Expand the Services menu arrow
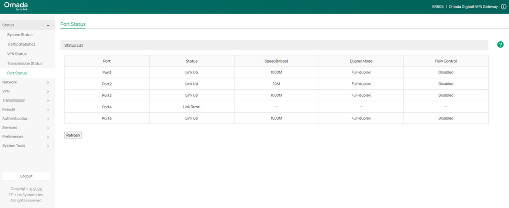509x208 pixels. [x=48, y=128]
